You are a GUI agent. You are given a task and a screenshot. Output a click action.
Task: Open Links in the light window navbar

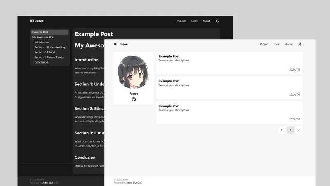(277, 44)
